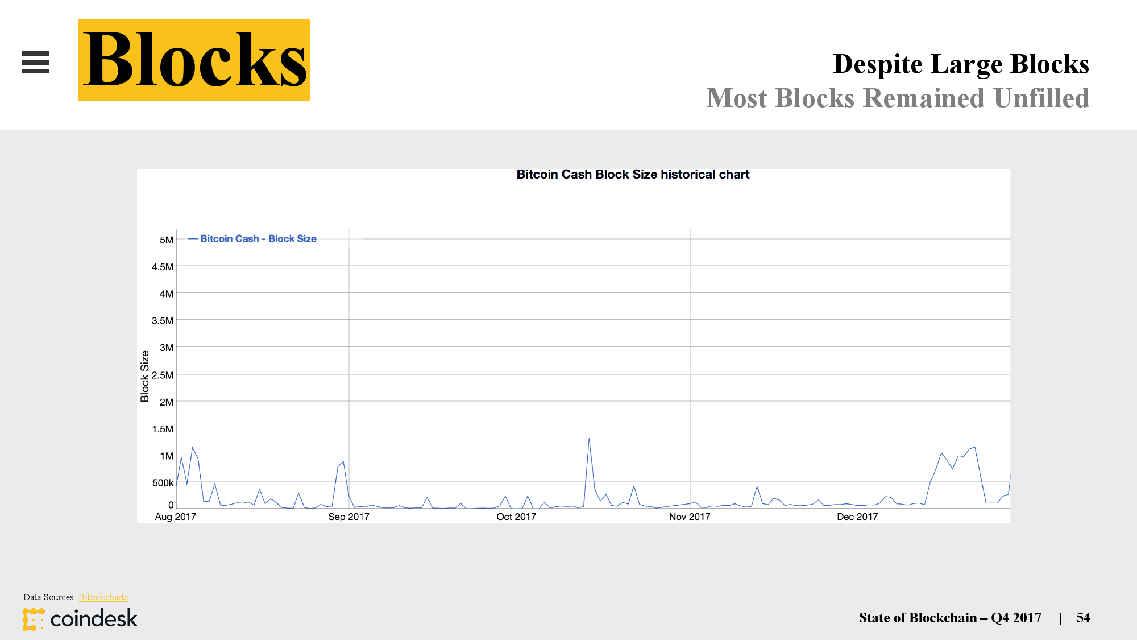
Task: Click the CoinDesk logo icon
Action: [33, 619]
